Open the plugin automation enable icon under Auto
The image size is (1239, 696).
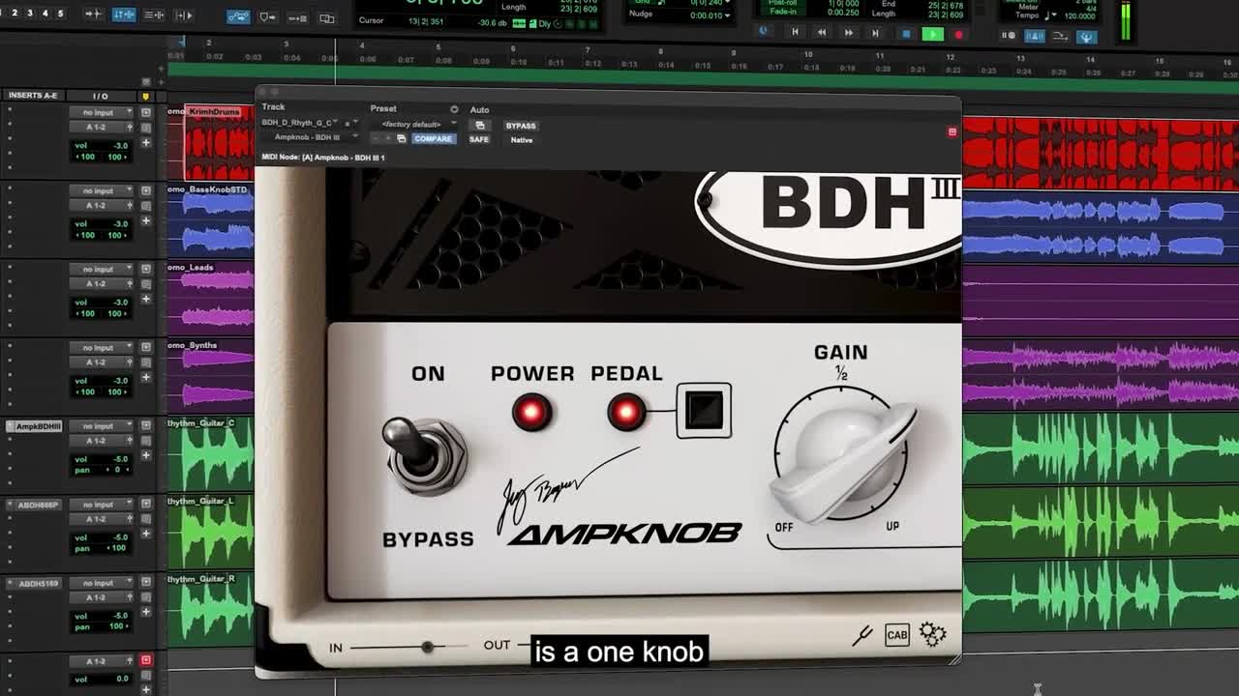pyautogui.click(x=479, y=126)
